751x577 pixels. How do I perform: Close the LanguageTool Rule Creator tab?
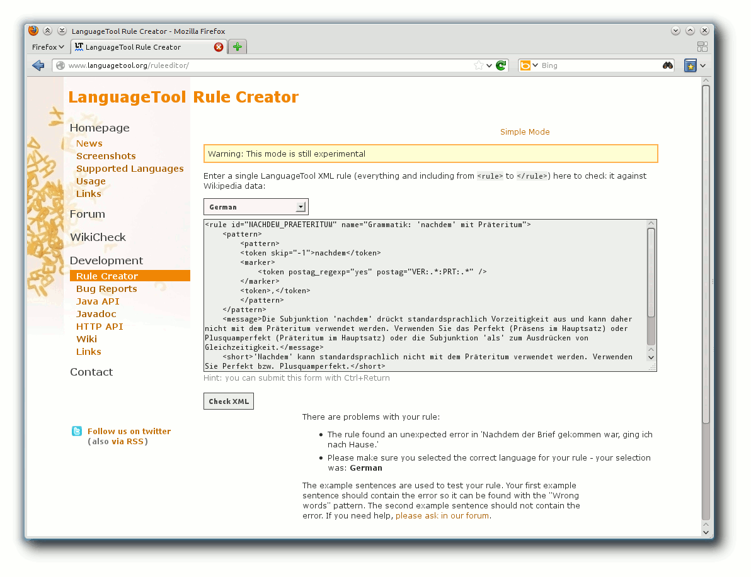pos(219,47)
